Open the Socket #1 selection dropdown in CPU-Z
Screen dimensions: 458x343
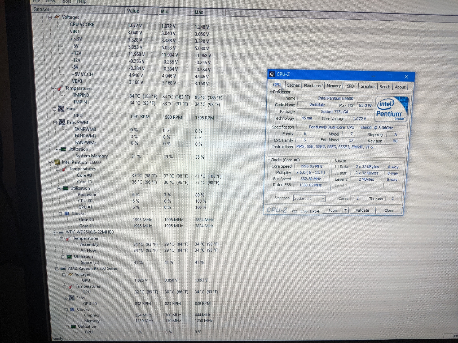click(323, 198)
